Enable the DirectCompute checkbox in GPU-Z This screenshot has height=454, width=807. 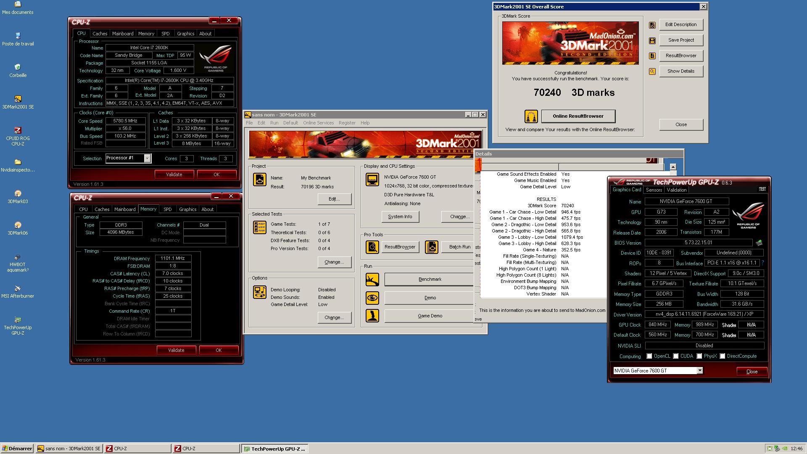[x=723, y=356]
